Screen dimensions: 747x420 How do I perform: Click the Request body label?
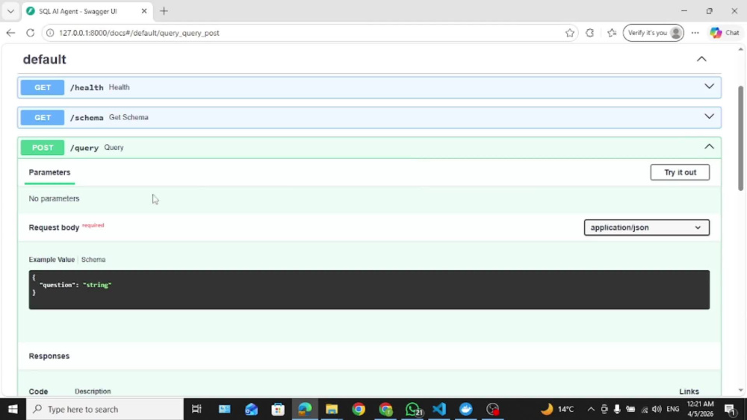click(54, 228)
